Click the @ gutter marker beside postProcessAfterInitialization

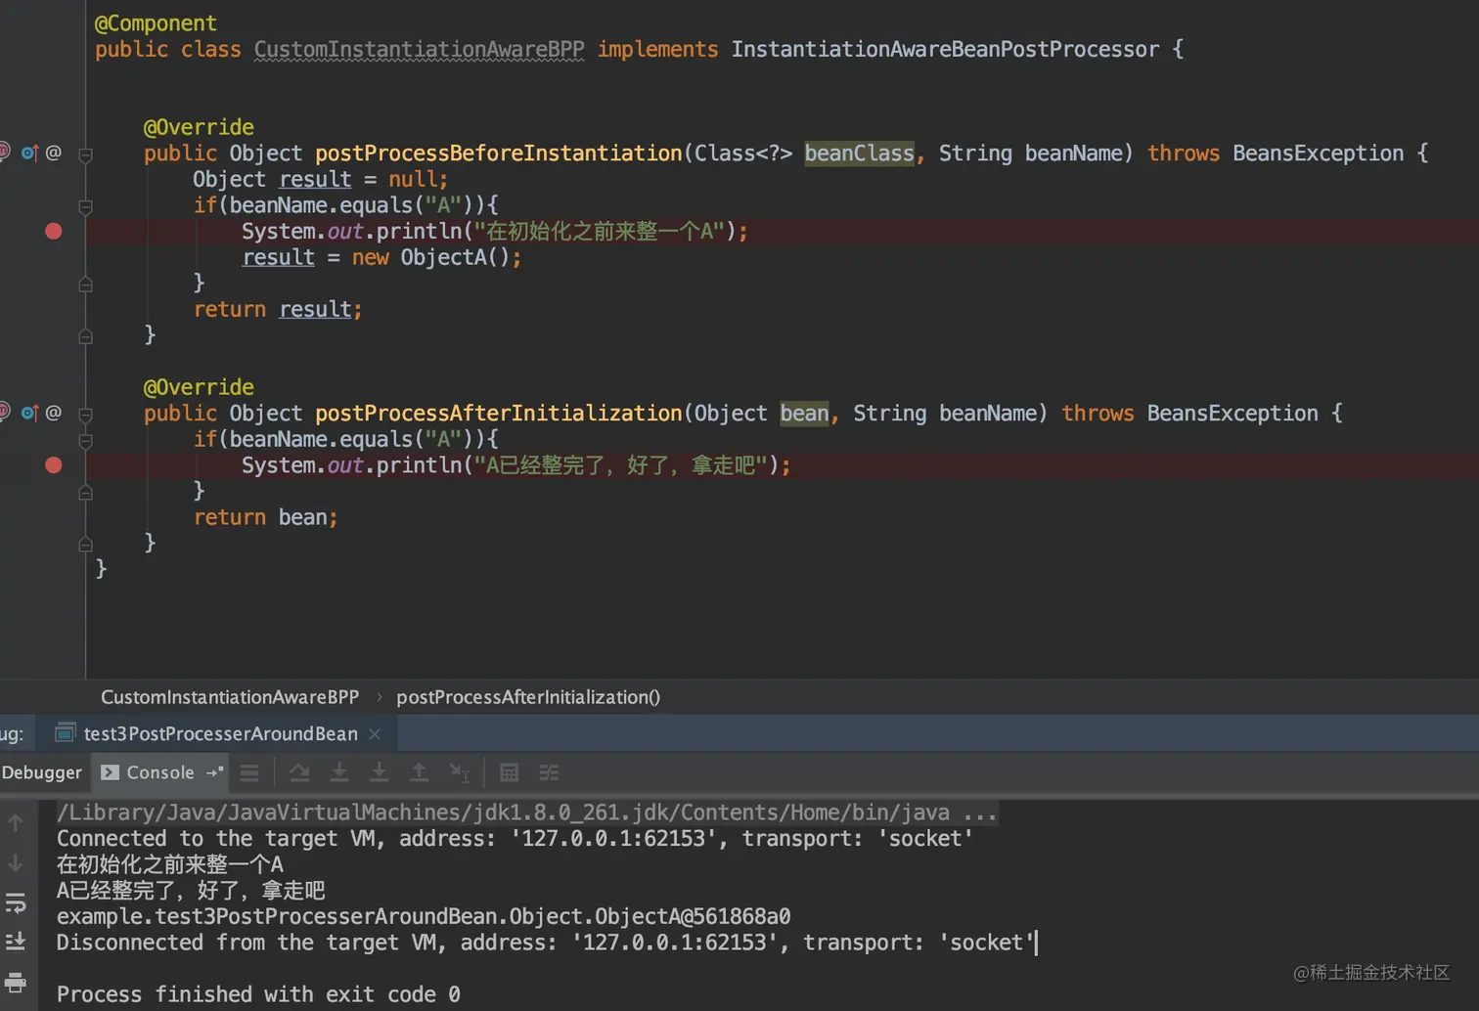[54, 413]
